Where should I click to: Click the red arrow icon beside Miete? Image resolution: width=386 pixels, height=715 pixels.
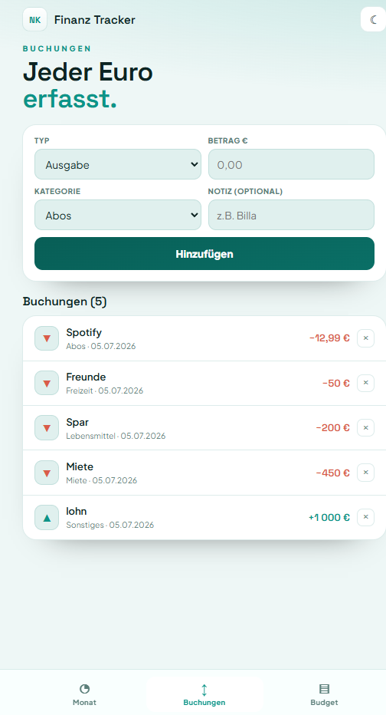47,473
